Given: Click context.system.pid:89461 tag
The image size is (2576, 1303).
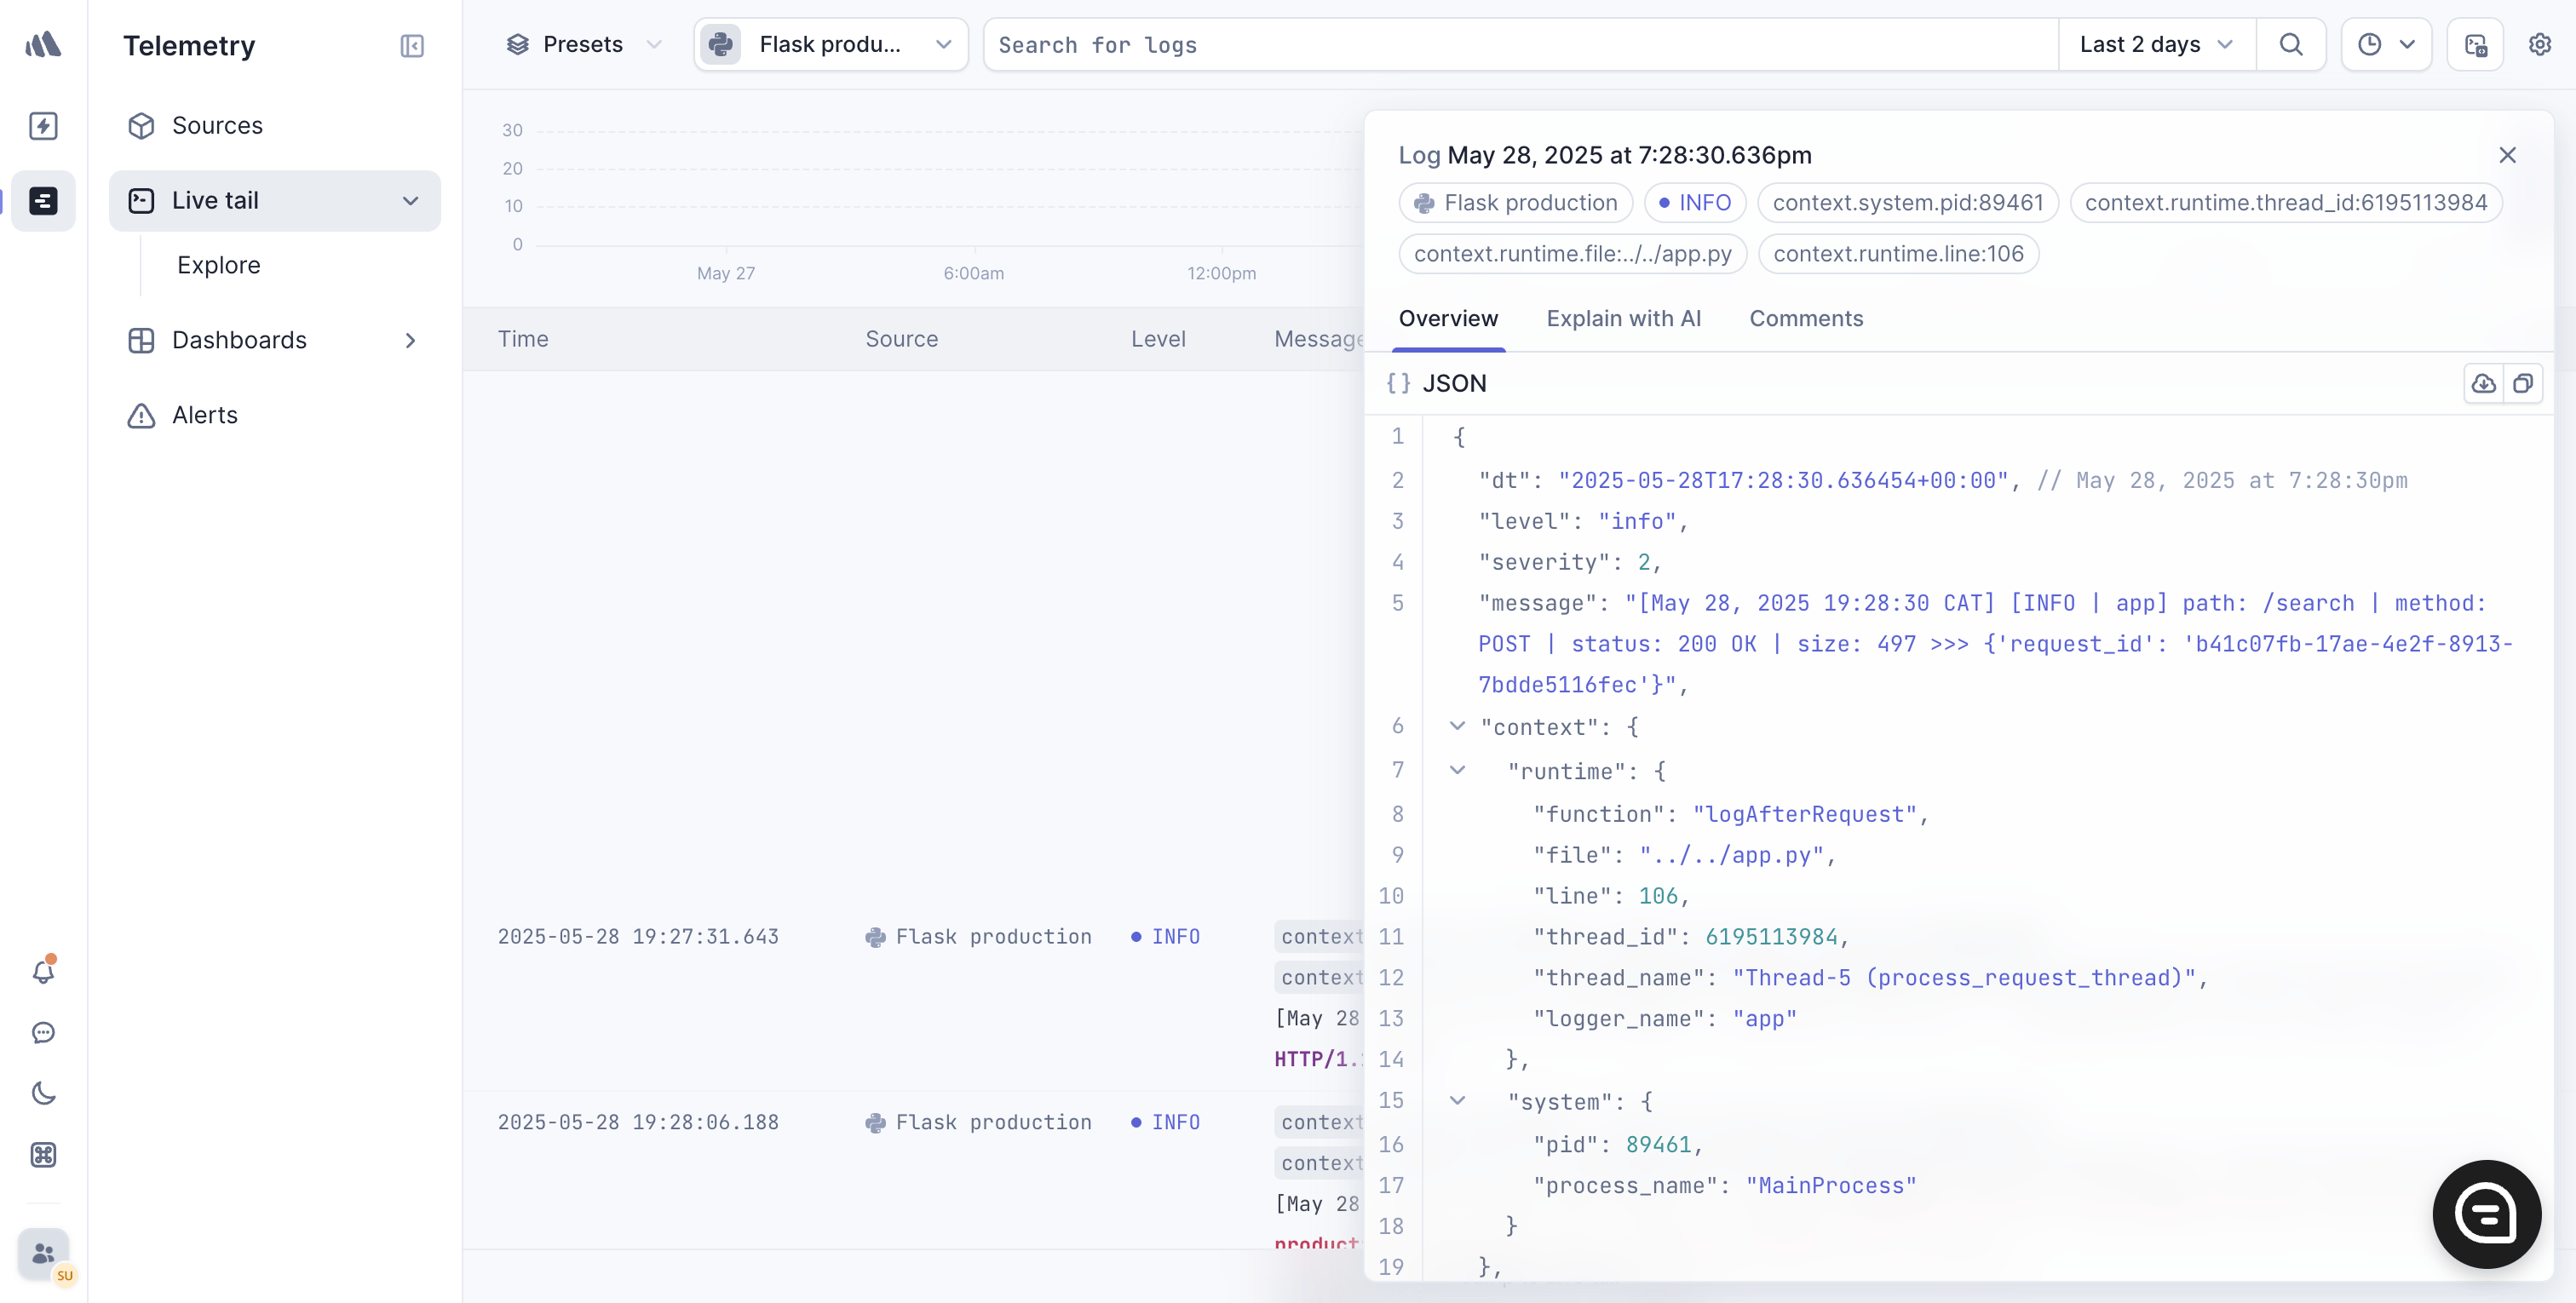Looking at the screenshot, I should (1908, 203).
